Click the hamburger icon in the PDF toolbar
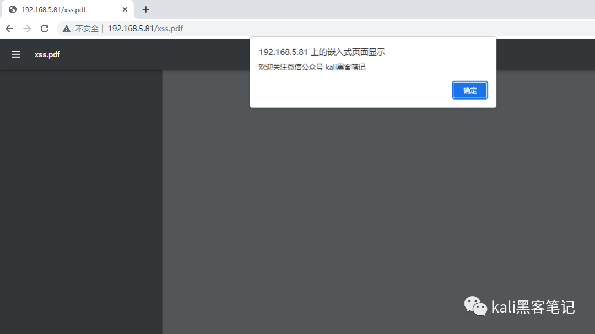 15,54
